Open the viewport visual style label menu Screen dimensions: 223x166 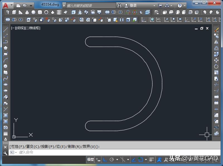(33, 28)
